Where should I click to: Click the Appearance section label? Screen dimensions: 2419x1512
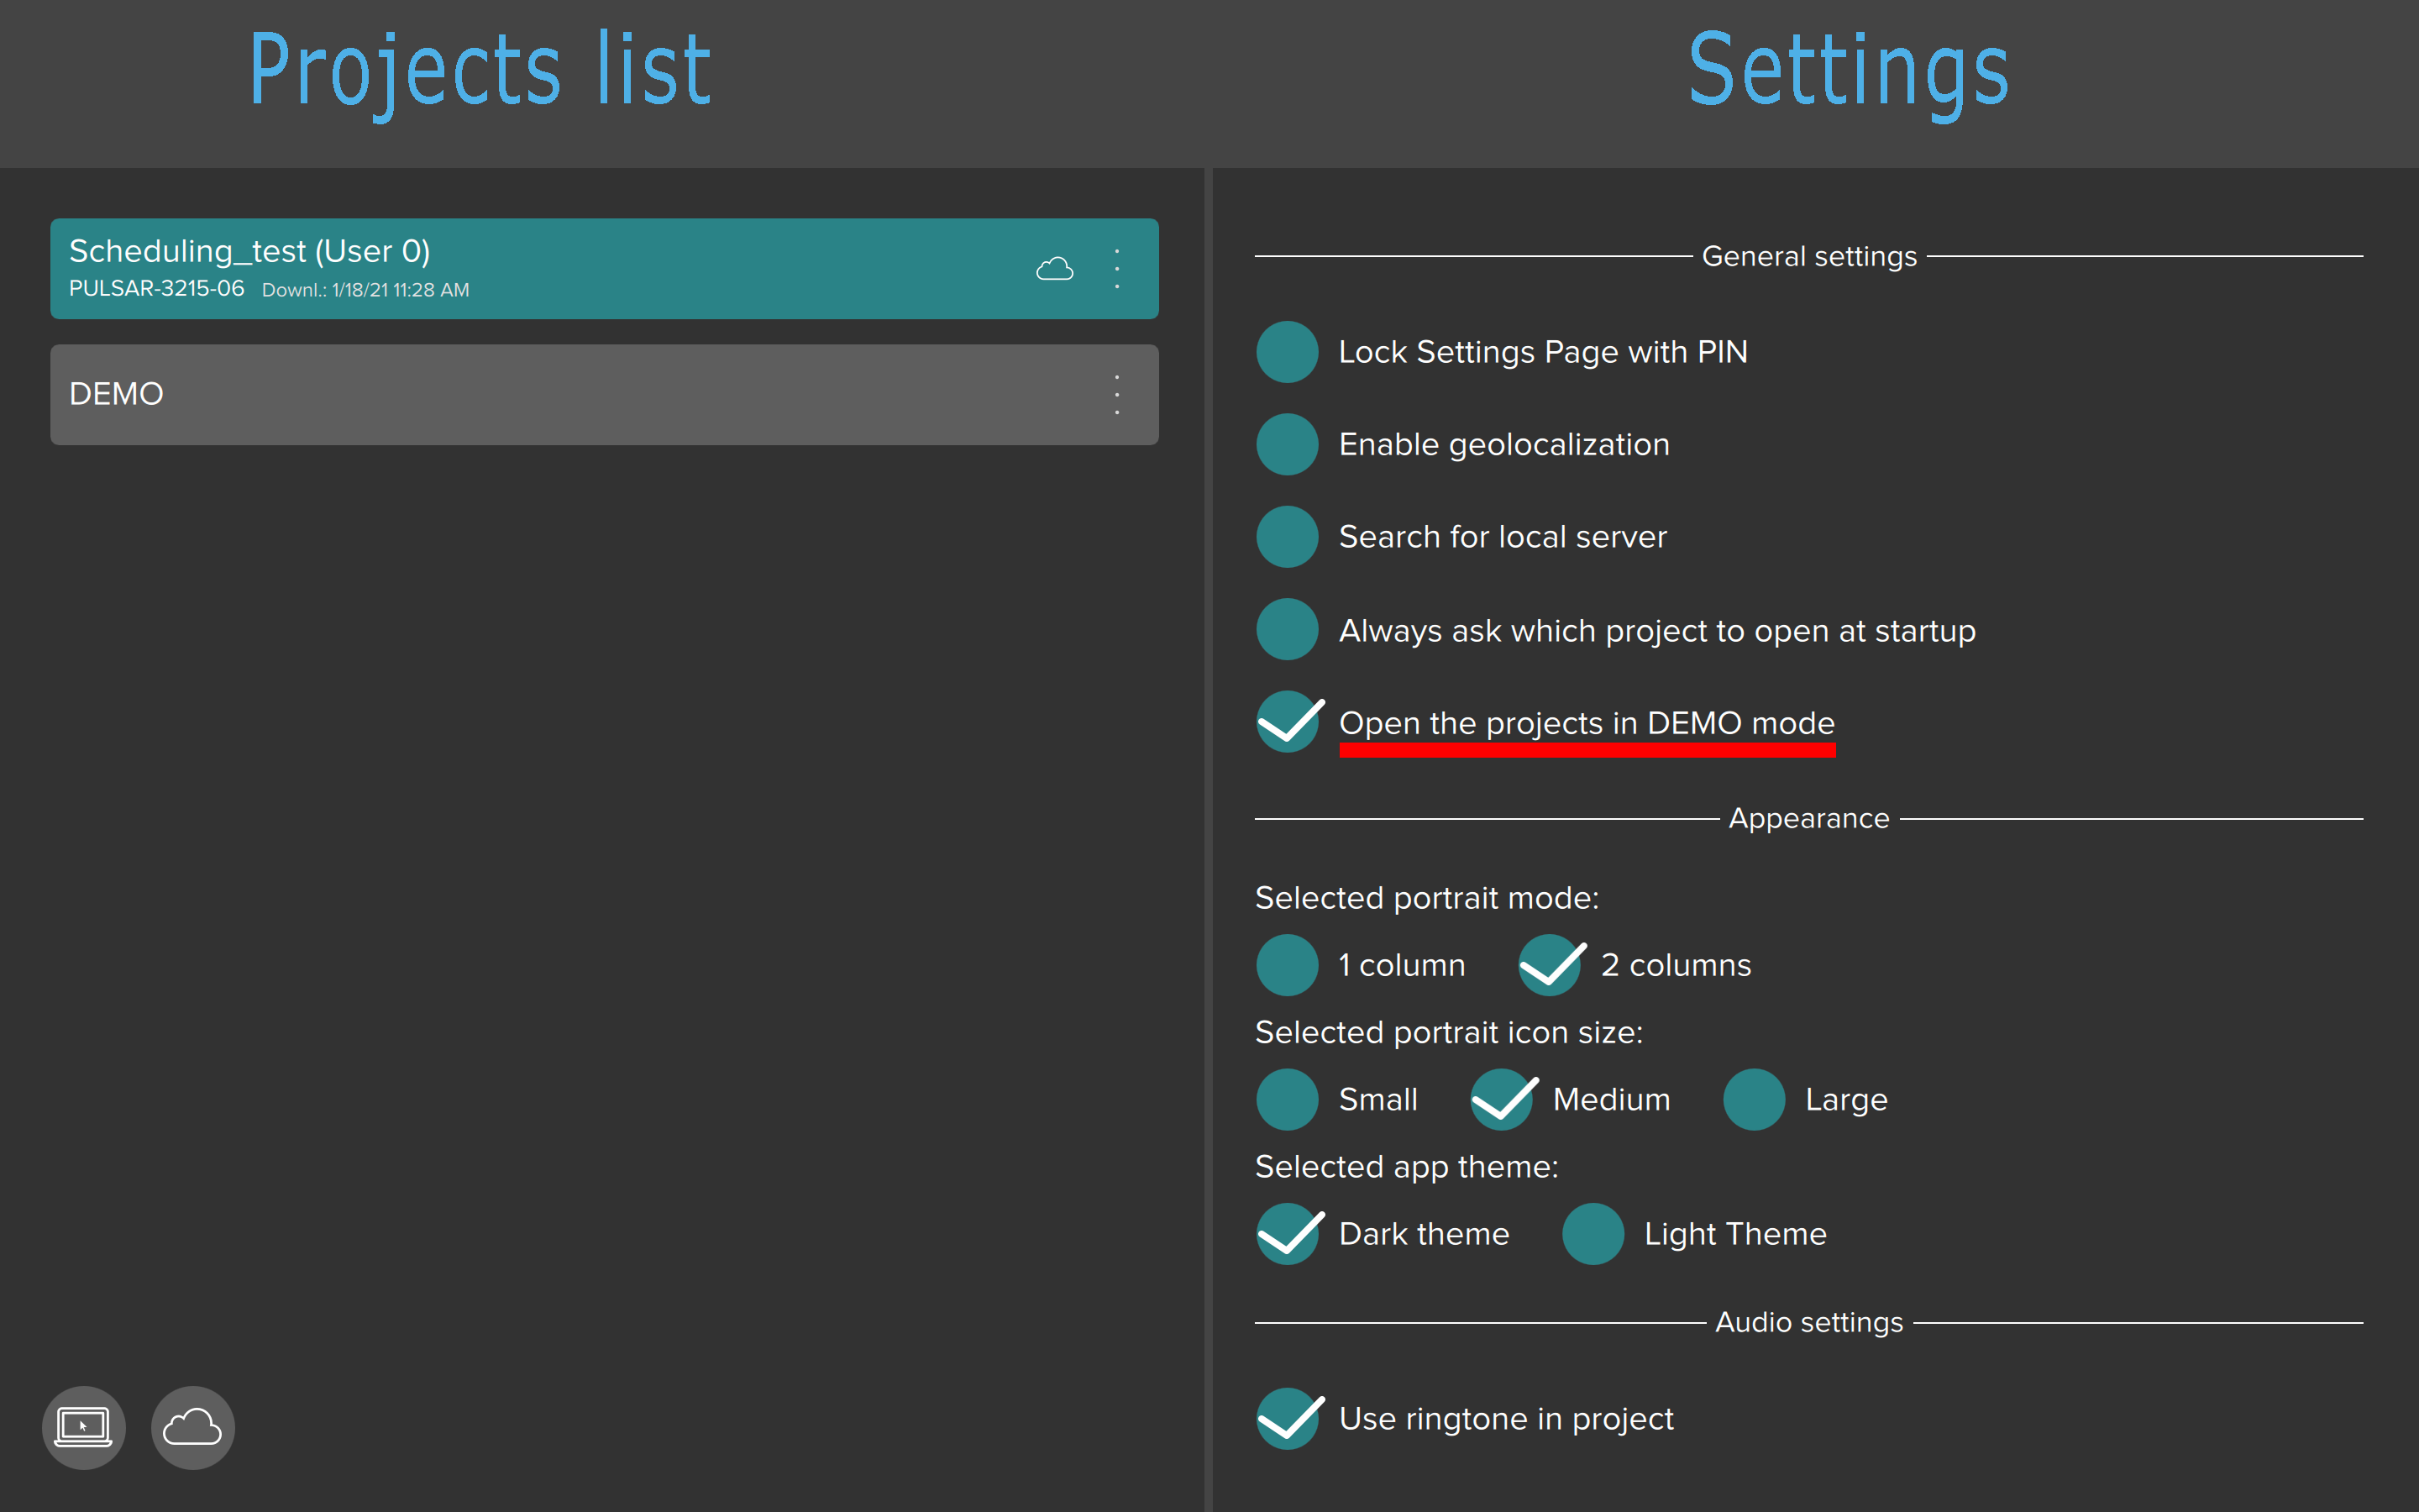(1809, 819)
